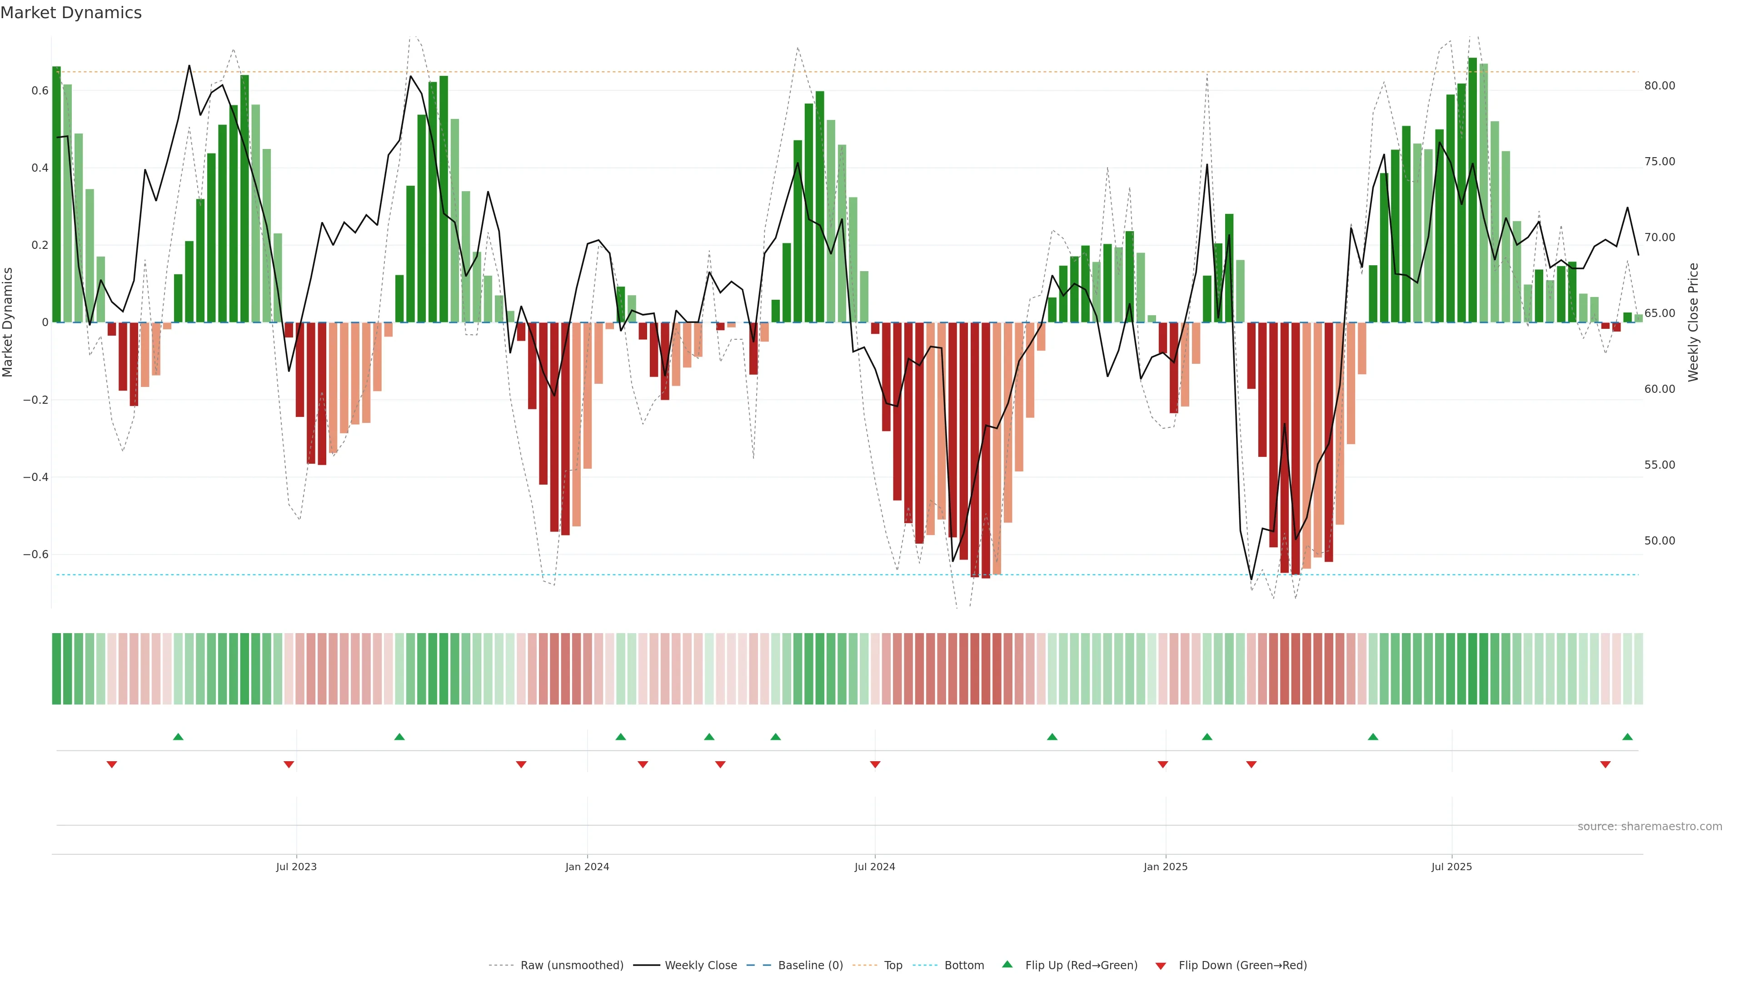Click the first red flip-down marker at far left
This screenshot has width=1745, height=981.
pos(112,764)
